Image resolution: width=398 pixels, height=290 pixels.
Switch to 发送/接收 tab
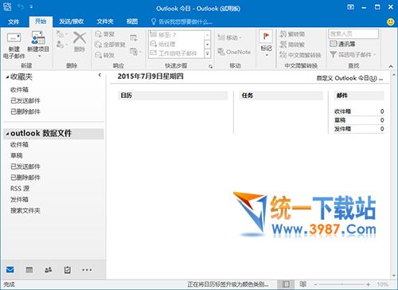coord(72,22)
